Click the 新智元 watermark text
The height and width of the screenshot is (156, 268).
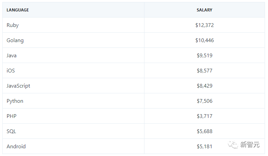[x=250, y=145]
